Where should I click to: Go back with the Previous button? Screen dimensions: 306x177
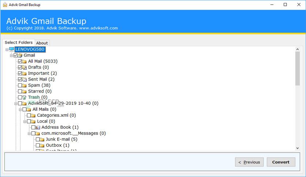[249, 162]
